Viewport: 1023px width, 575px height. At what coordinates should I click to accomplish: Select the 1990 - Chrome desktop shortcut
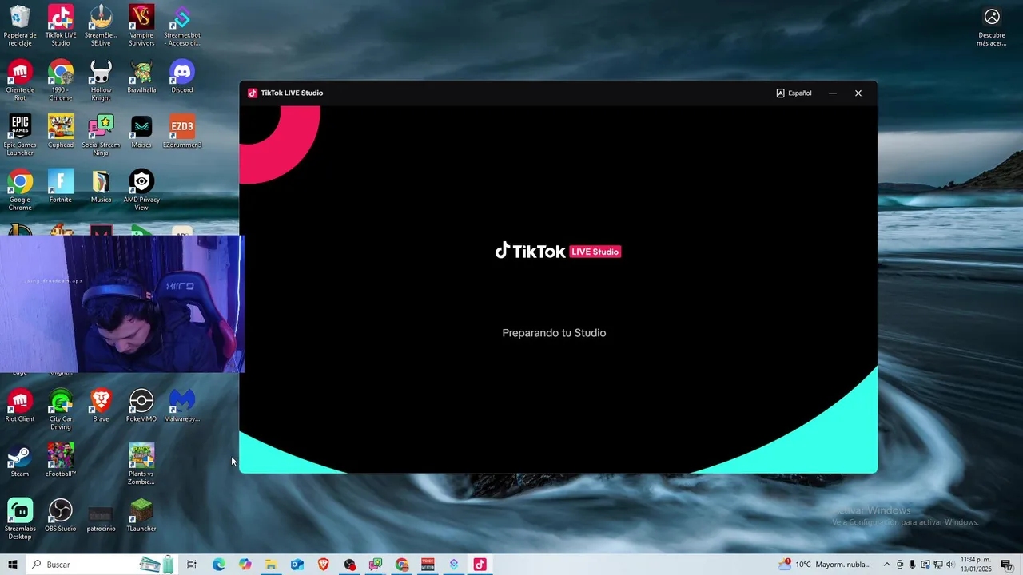pyautogui.click(x=61, y=80)
